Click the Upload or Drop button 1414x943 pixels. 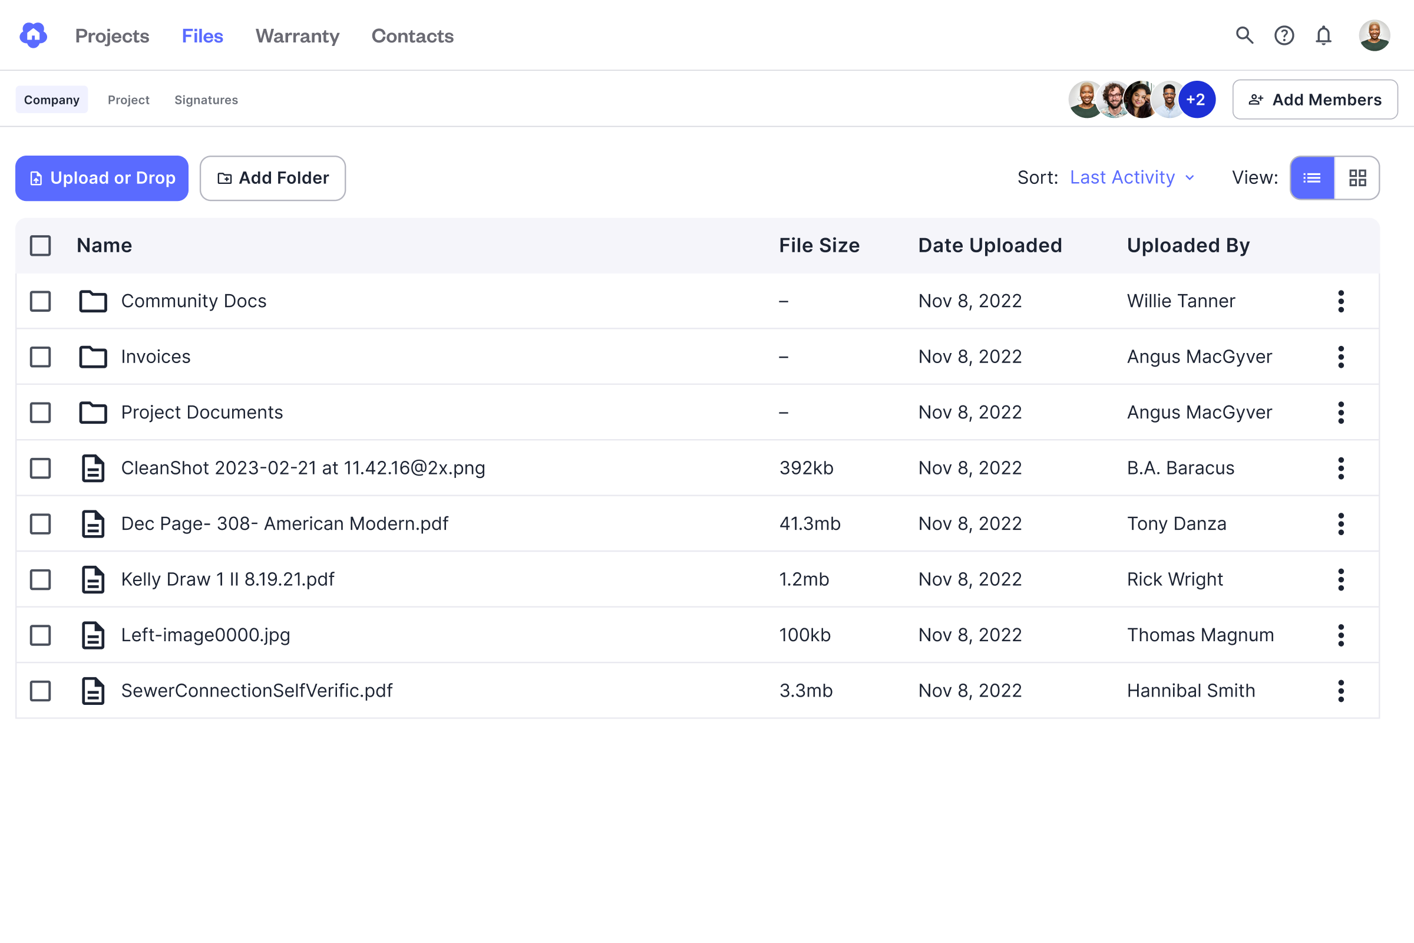101,178
